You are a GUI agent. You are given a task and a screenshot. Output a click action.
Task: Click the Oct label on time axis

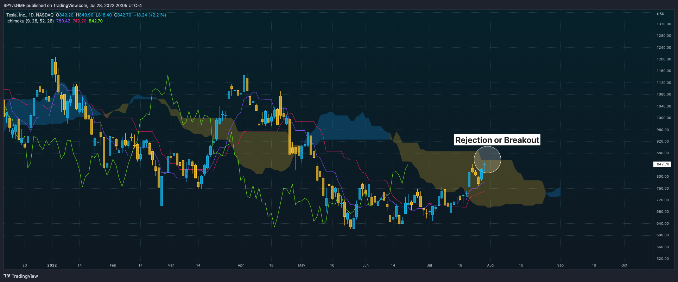tap(624, 265)
